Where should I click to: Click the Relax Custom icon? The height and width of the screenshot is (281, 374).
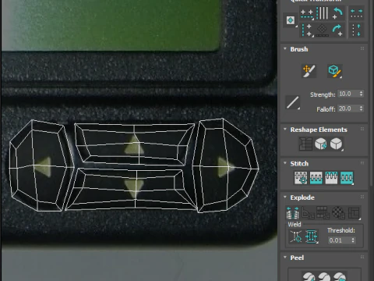click(x=336, y=144)
